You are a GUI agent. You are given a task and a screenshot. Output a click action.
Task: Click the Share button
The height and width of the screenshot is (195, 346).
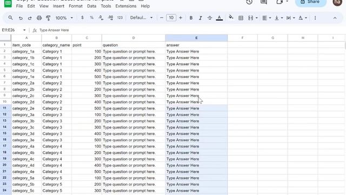click(311, 2)
